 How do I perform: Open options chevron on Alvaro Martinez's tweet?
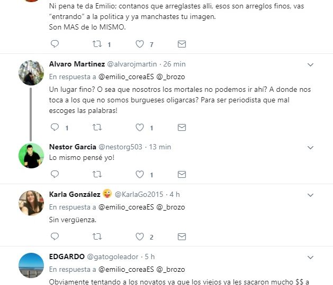click(x=310, y=65)
